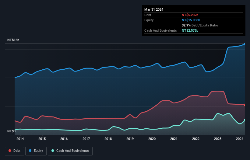
Task: Click the 2021 x-axis label
Action: (x=174, y=139)
